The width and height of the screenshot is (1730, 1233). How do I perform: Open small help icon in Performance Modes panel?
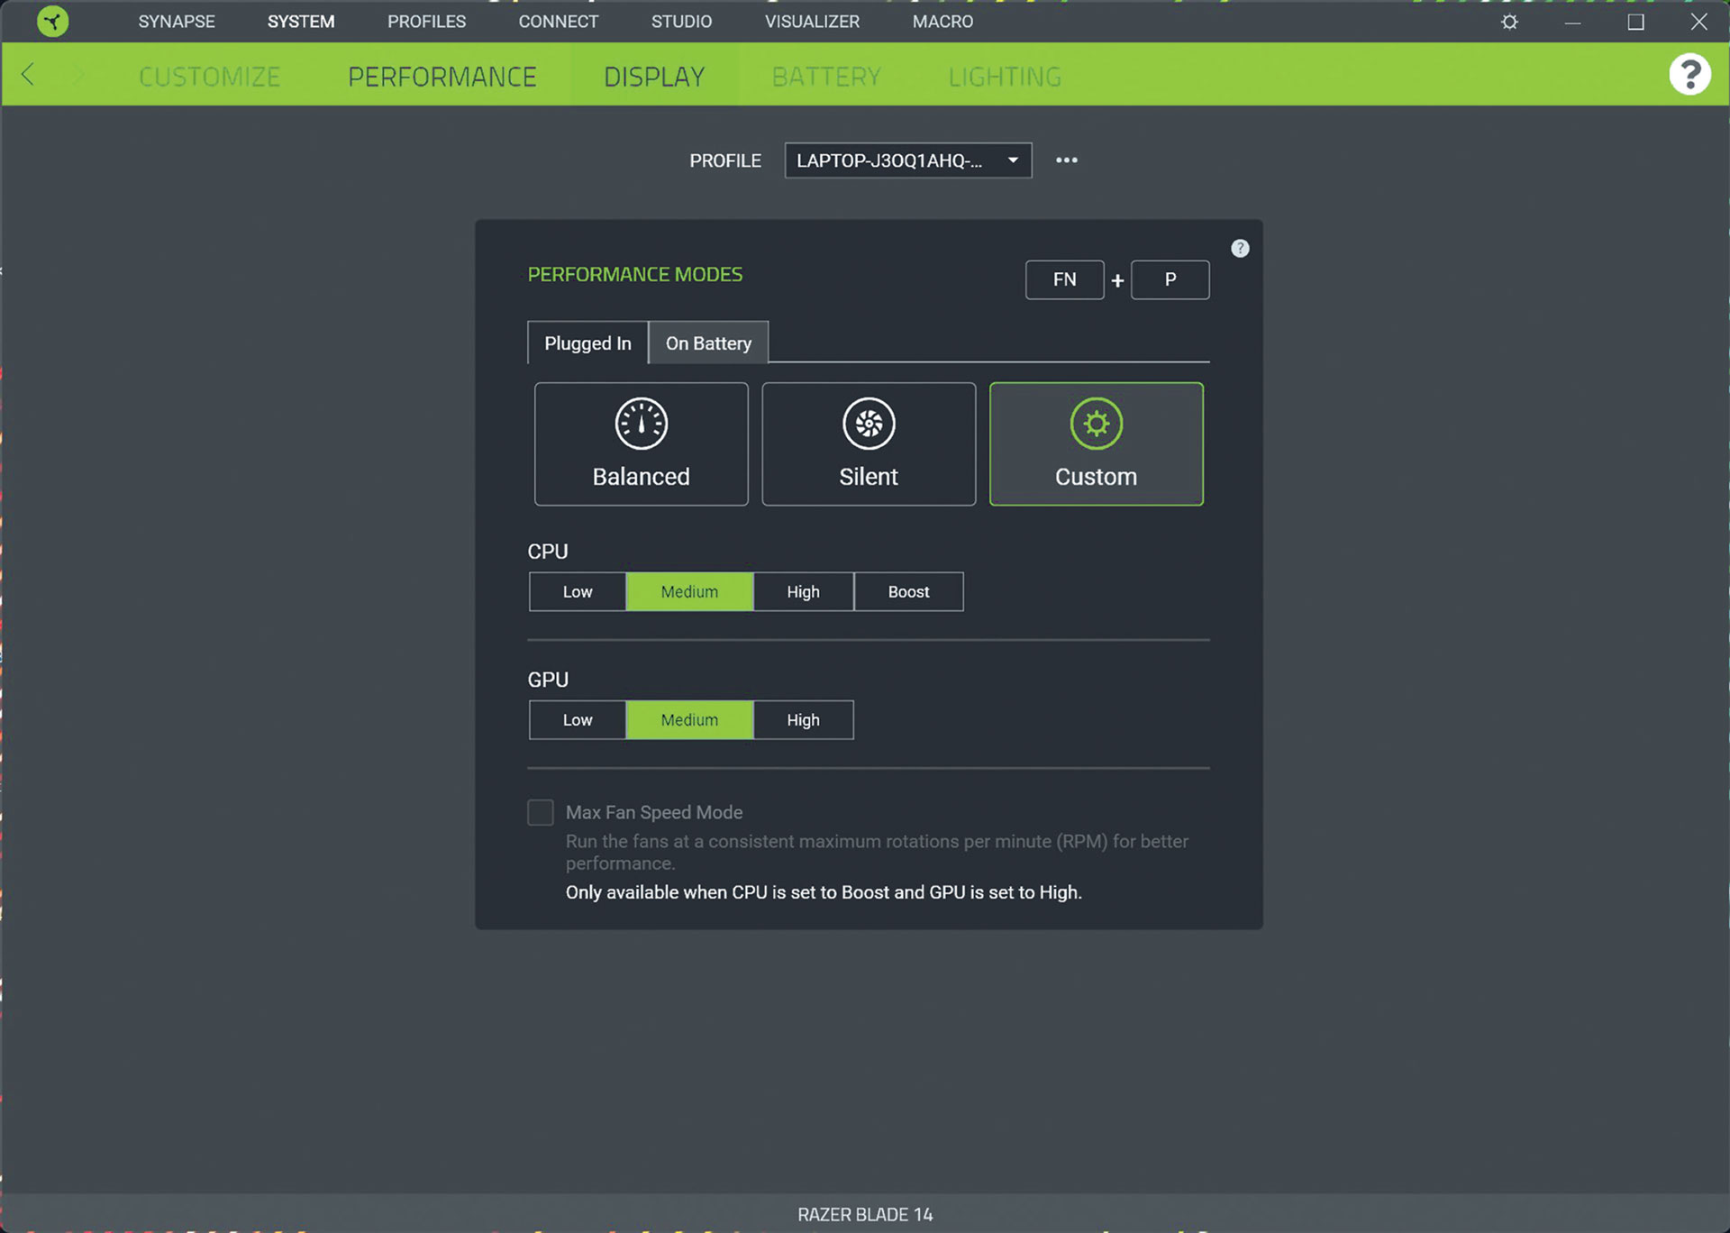tap(1240, 248)
